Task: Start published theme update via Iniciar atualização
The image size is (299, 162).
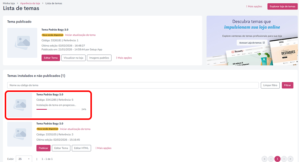Action: click(80, 35)
